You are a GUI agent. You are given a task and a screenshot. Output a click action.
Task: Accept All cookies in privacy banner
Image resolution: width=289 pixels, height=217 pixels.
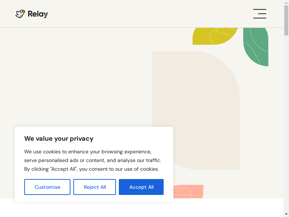pos(141,187)
